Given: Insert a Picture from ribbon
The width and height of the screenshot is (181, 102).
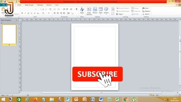Looking at the screenshot, I should click(95, 10).
